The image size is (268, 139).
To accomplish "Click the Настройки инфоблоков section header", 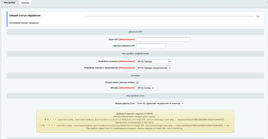I will (x=135, y=54).
